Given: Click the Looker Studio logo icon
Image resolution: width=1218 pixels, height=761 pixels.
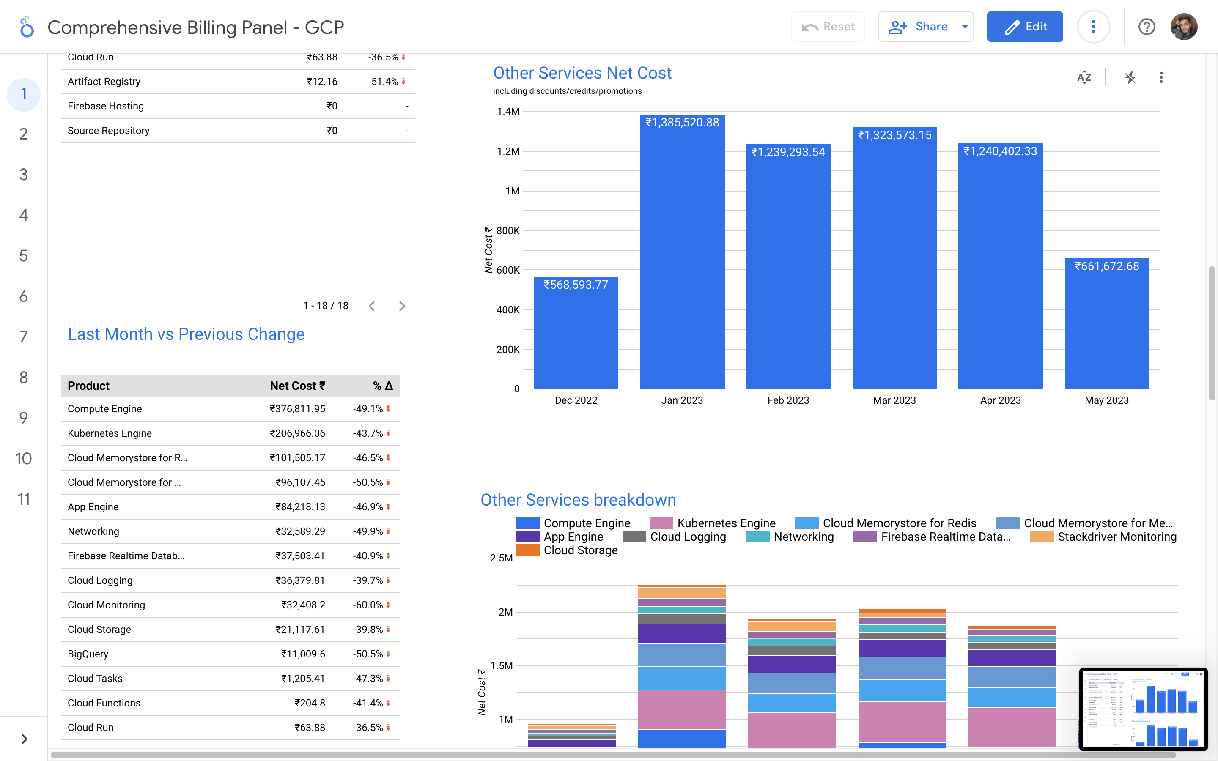Looking at the screenshot, I should (x=27, y=27).
